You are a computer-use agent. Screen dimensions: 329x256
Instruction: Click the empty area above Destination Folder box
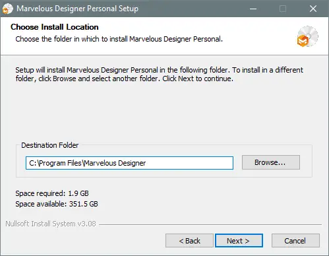164,112
